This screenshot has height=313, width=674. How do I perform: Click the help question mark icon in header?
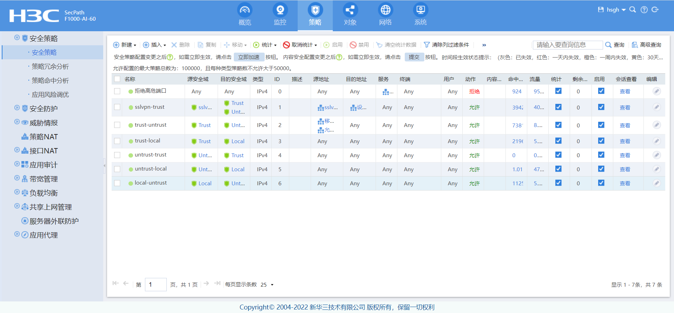click(644, 10)
